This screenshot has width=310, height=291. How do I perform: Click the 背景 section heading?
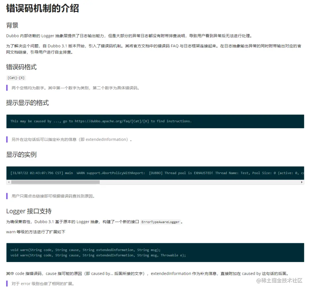pyautogui.click(x=12, y=25)
